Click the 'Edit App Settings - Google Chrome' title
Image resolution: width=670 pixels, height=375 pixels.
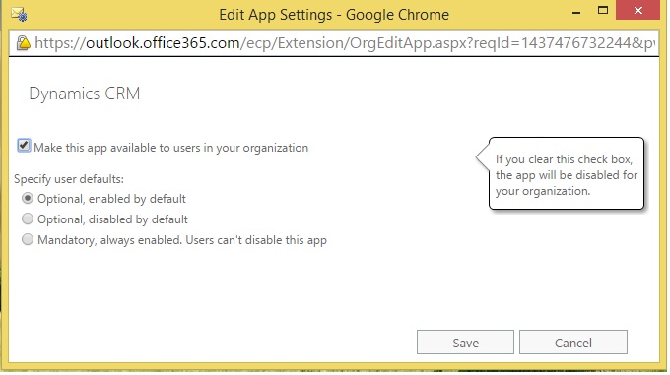click(x=334, y=15)
